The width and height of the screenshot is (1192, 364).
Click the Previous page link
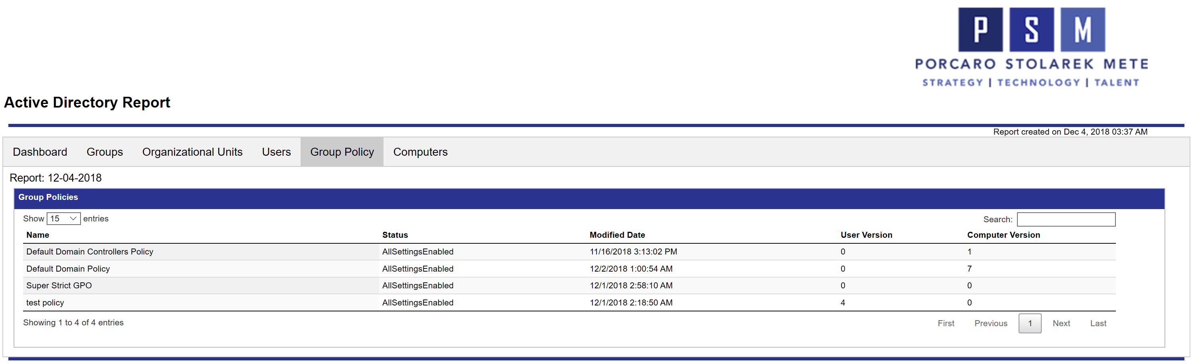tap(991, 323)
